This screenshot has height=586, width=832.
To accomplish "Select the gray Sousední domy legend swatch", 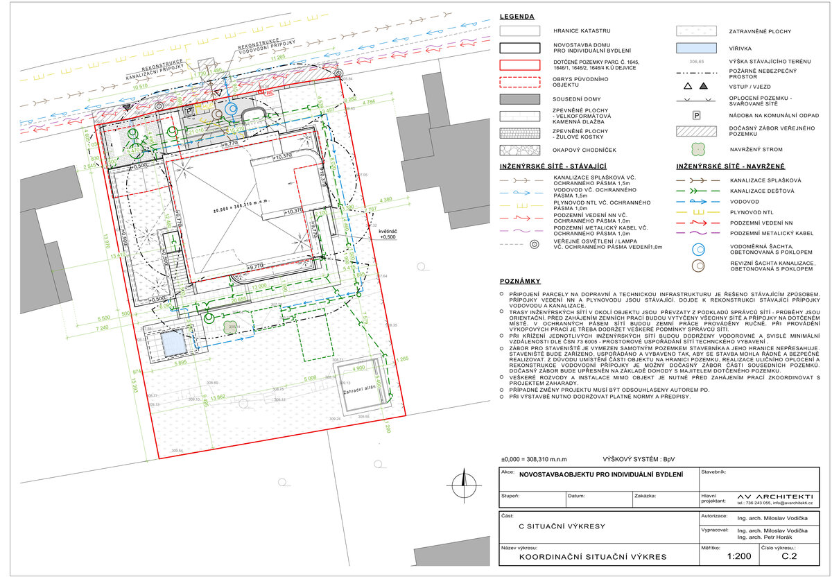I will click(519, 100).
